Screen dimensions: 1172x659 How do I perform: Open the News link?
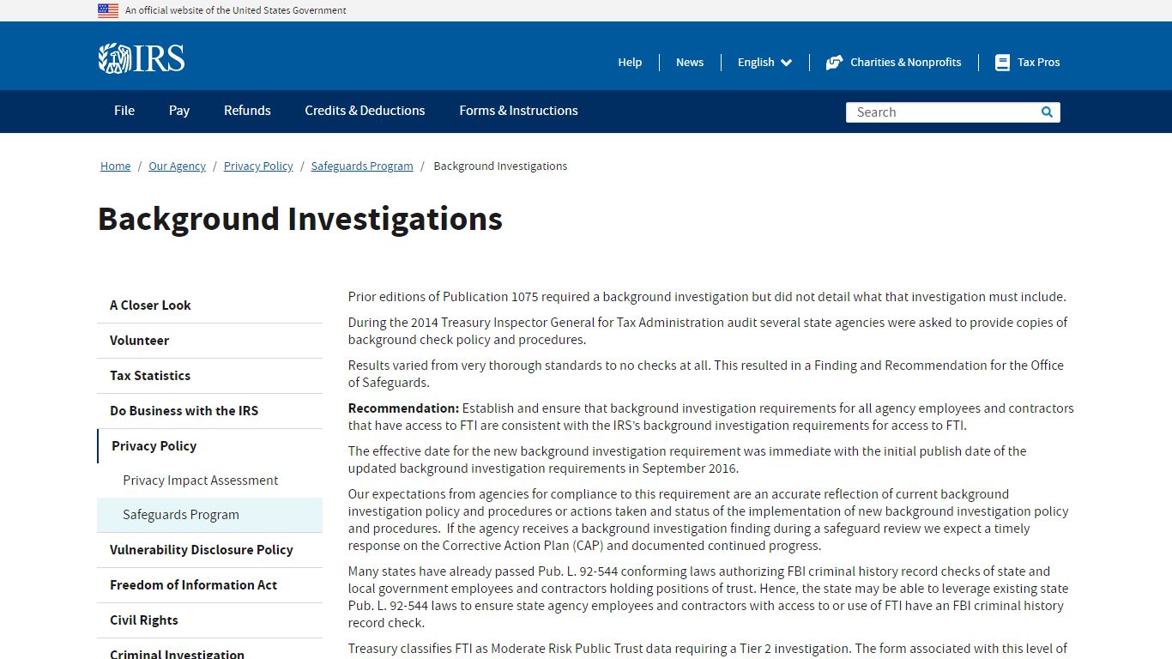coord(690,63)
